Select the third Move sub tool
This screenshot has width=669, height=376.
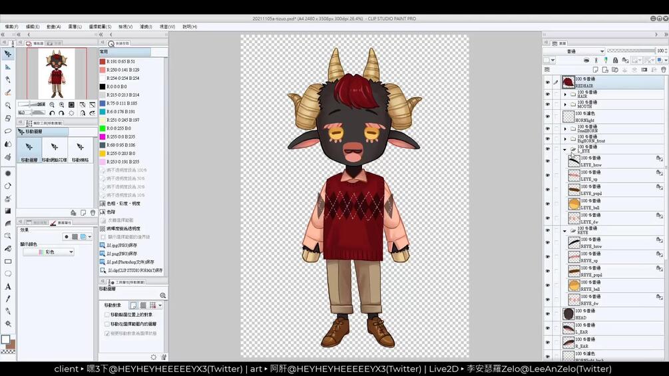click(x=80, y=150)
